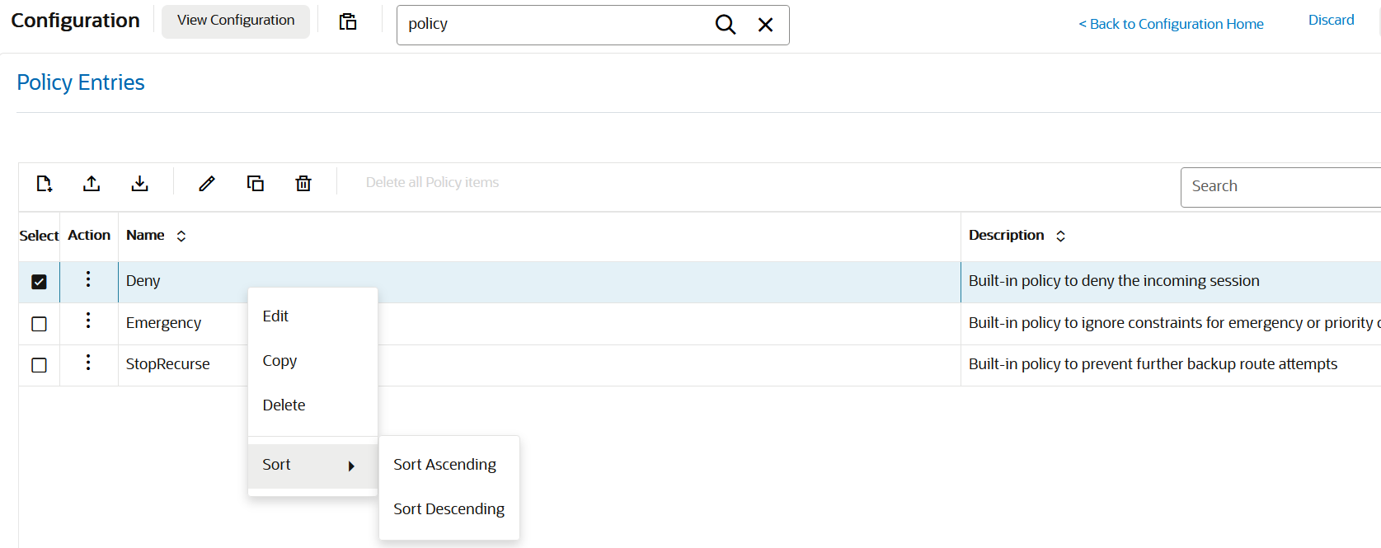Click the copy icon in table toolbar
This screenshot has width=1381, height=548.
point(256,183)
